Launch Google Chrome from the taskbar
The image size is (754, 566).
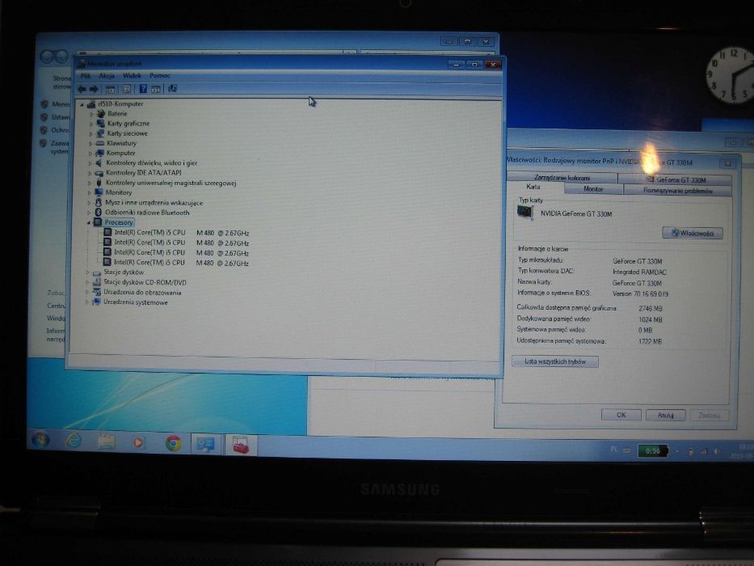(174, 443)
